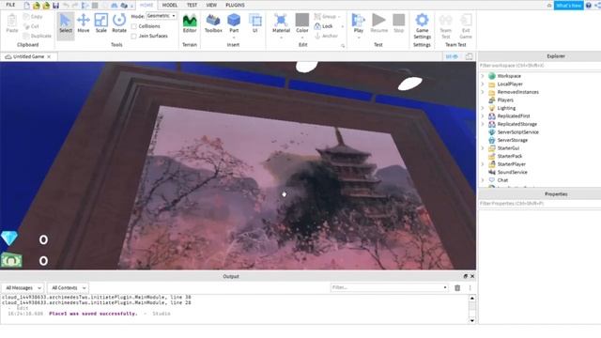The width and height of the screenshot is (601, 338).
Task: Start the Play test
Action: pyautogui.click(x=359, y=23)
